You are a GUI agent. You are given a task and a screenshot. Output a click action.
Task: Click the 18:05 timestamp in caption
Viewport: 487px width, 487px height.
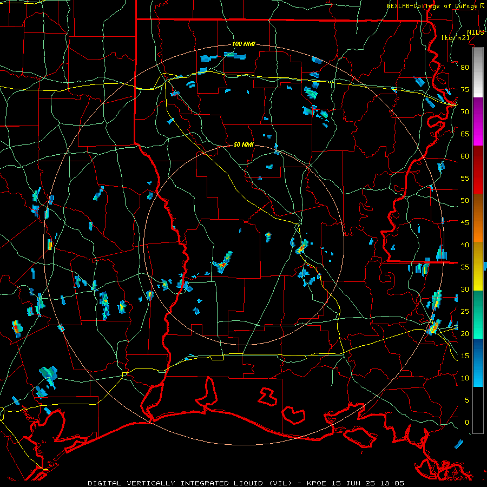pyautogui.click(x=393, y=483)
